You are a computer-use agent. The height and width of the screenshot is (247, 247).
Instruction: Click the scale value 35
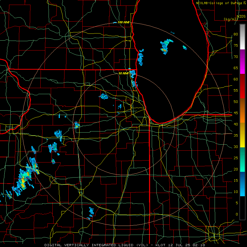(x=236, y=136)
